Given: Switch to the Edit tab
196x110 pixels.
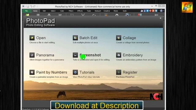Looking at the screenshot, I should 44,11.
